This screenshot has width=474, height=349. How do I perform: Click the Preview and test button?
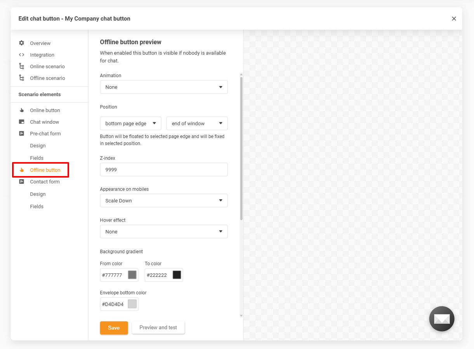[158, 327]
